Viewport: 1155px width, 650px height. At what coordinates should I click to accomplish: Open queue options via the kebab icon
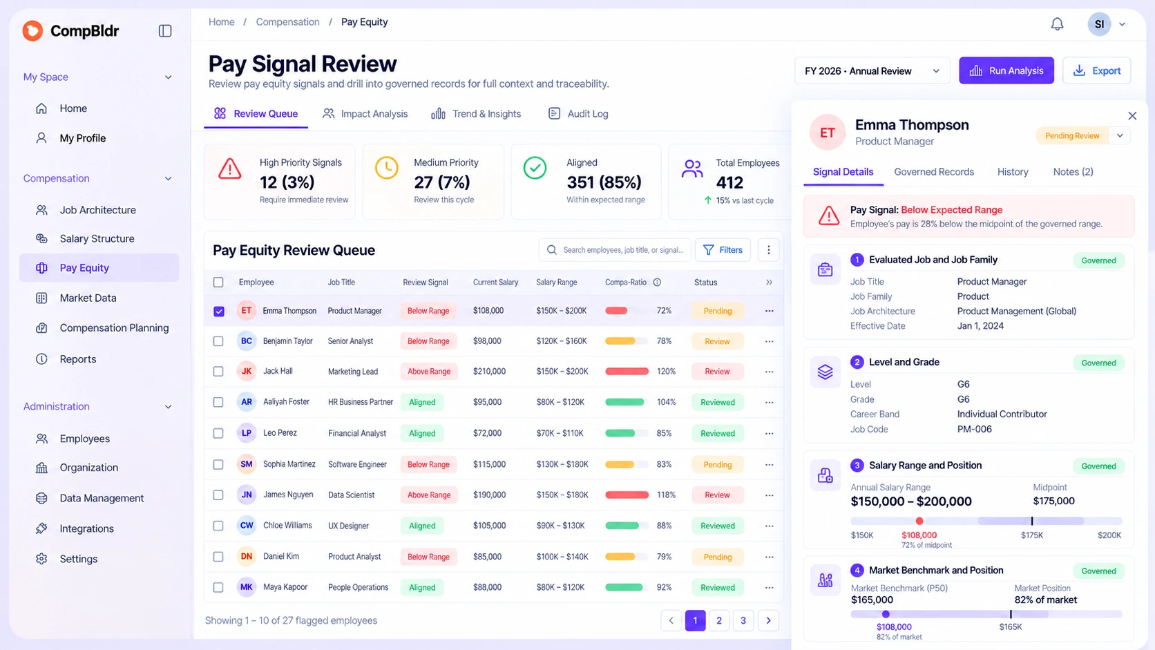[769, 250]
